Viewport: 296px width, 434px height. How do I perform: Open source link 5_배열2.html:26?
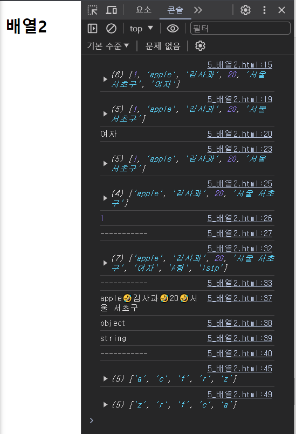pos(240,218)
